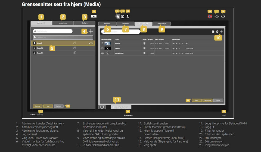The height and width of the screenshot is (152, 261).
Task: Click the tag icon in the tag field
Action: pyautogui.click(x=35, y=37)
